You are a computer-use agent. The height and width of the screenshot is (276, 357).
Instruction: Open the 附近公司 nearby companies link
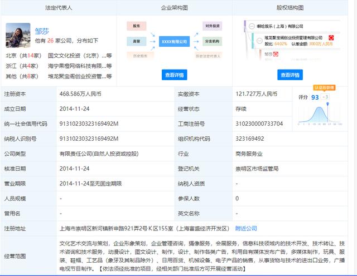246,228
